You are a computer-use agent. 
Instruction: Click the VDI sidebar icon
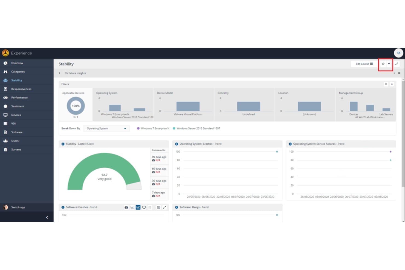[5, 124]
